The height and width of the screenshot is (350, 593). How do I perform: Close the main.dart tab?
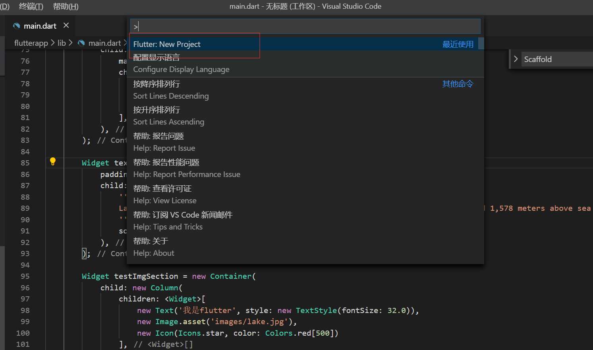(66, 25)
